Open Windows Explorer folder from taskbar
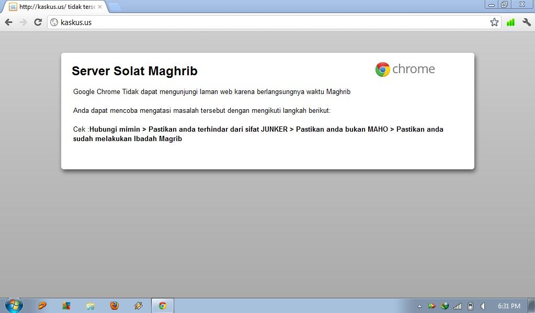Image resolution: width=535 pixels, height=313 pixels. click(90, 306)
